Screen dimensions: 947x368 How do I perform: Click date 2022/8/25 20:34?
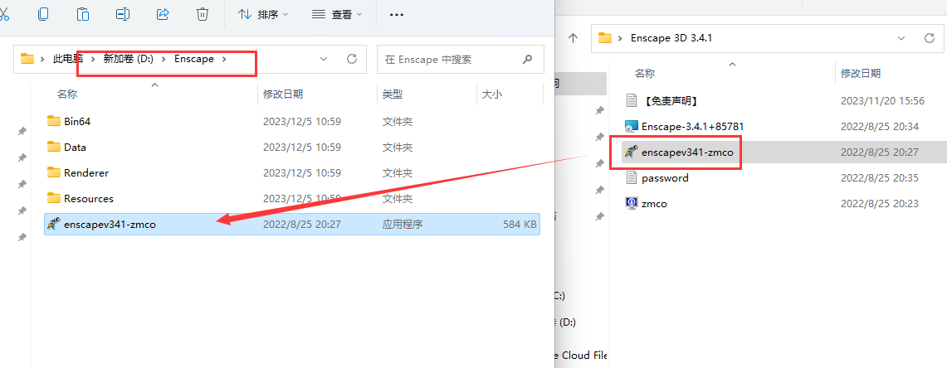[x=880, y=127]
